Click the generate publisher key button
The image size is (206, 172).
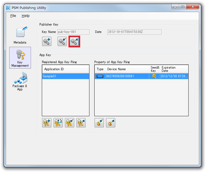point(47,42)
